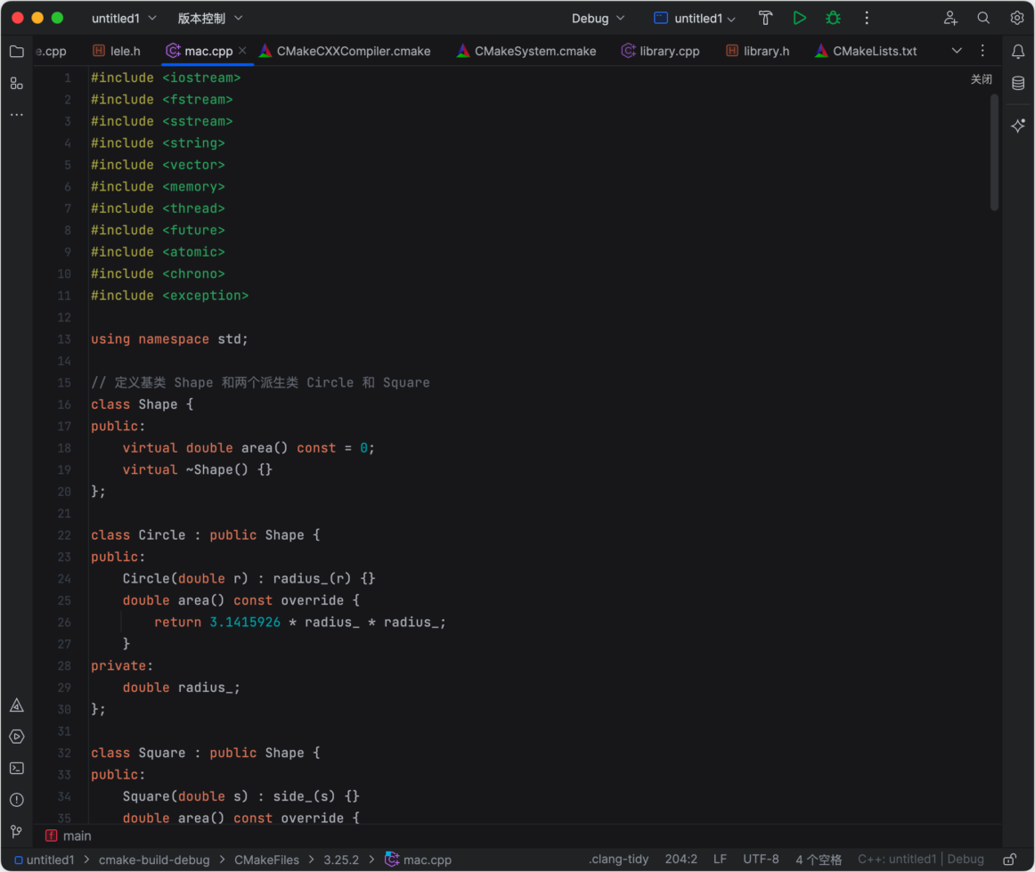Open the Database tool window
Screen dimensions: 1035x872
tap(1018, 83)
